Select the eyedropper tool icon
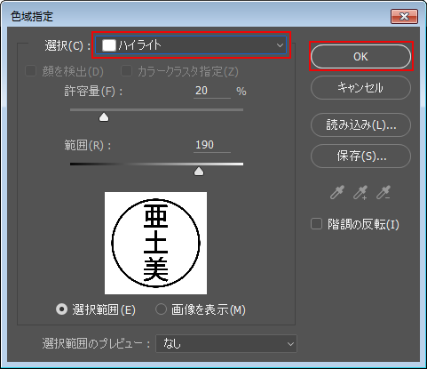427x369 pixels. 337,192
